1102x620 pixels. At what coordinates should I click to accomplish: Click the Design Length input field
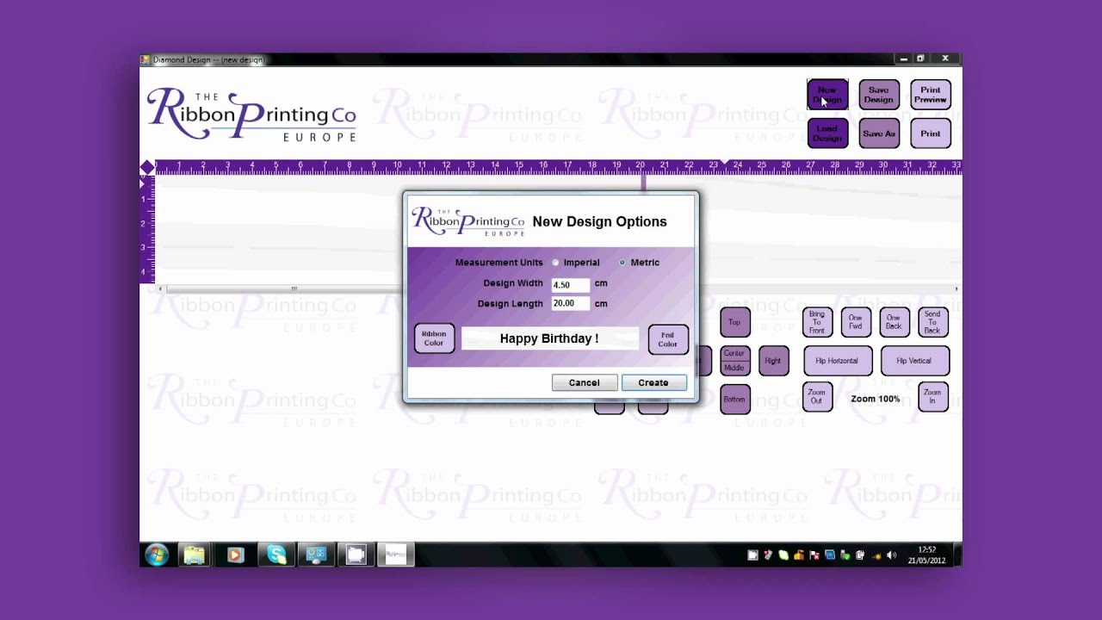pos(570,303)
